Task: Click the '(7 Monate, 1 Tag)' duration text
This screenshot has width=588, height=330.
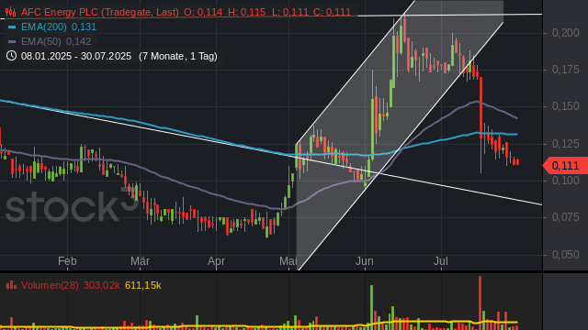Action: [178, 57]
